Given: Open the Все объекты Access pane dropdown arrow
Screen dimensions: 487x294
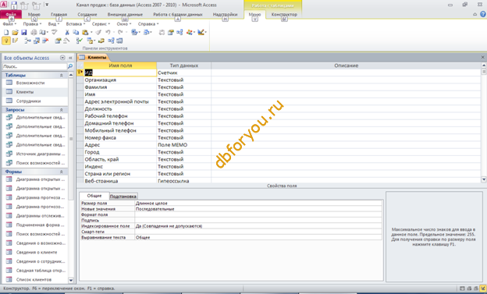Looking at the screenshot, I should coord(62,58).
